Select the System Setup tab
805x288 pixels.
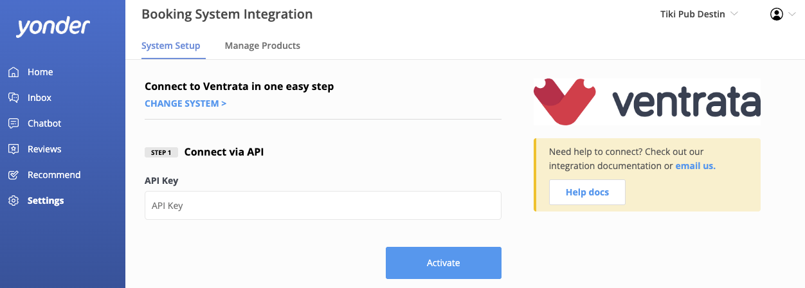[x=171, y=46]
